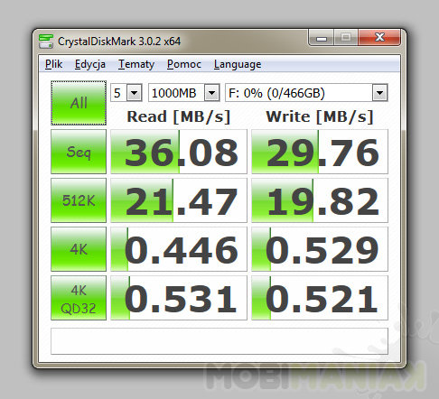The image size is (439, 399).
Task: Click the 4K QD32 write result 0.521
Action: [x=320, y=298]
